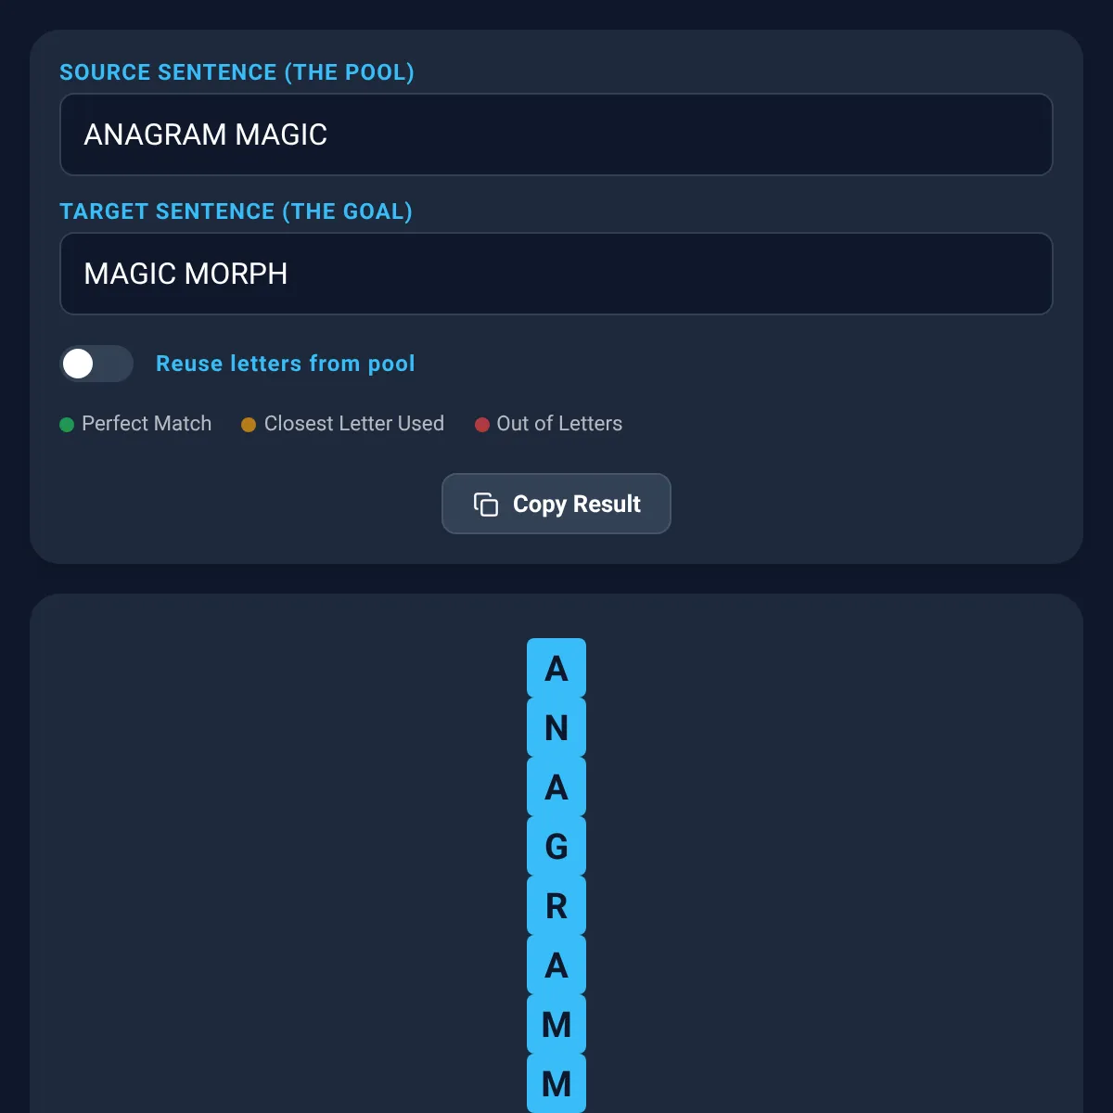Click the Reuse letters from pool label
Screen dimensions: 1113x1113
[x=285, y=364]
